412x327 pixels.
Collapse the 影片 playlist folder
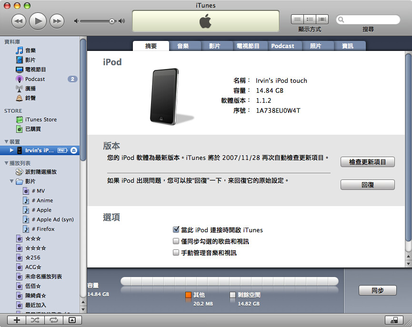12,181
